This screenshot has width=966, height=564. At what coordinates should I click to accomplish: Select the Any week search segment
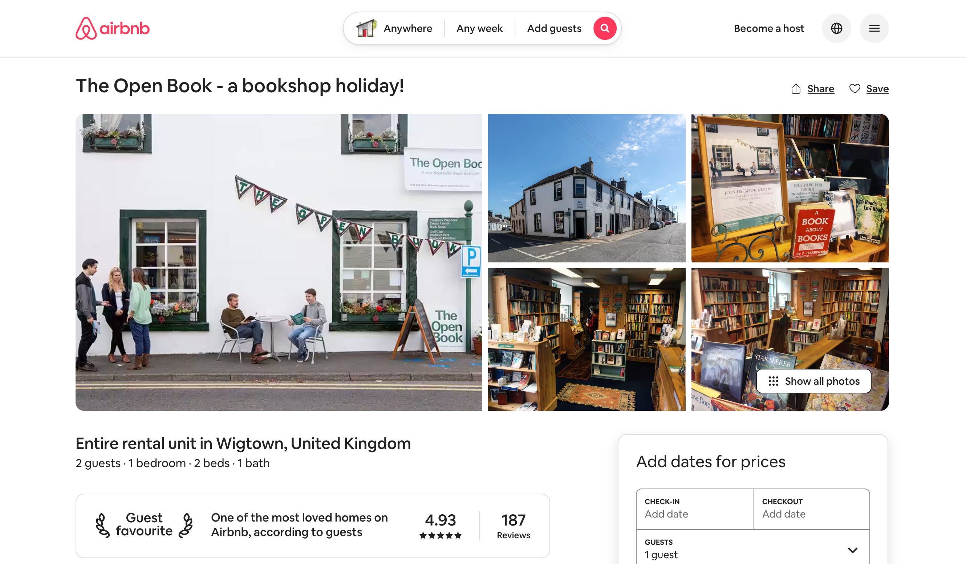tap(479, 28)
